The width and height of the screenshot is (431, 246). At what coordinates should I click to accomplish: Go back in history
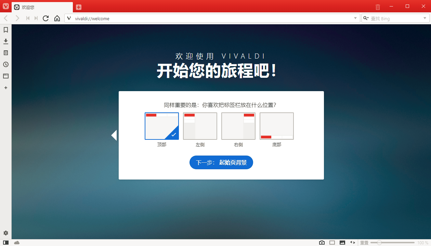(x=6, y=18)
